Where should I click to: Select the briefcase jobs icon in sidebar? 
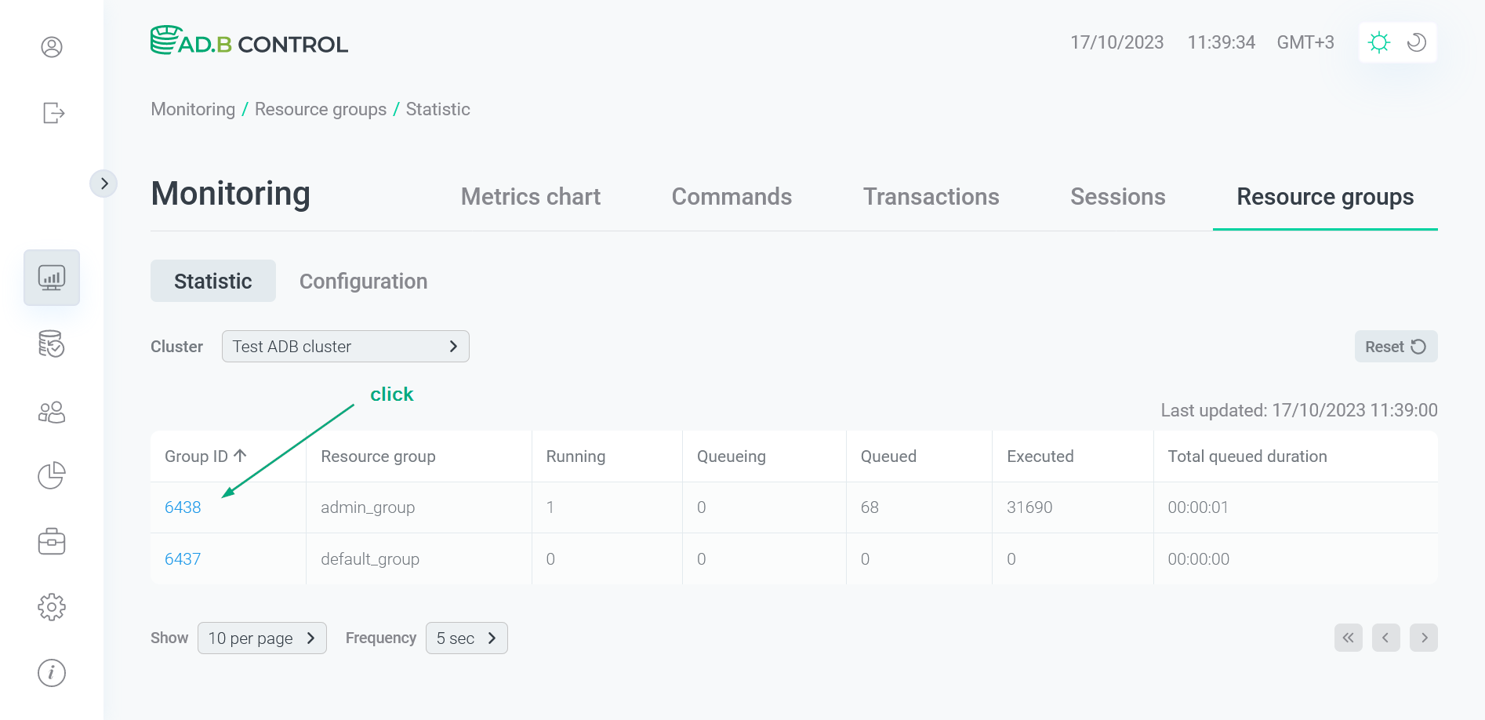pyautogui.click(x=52, y=541)
